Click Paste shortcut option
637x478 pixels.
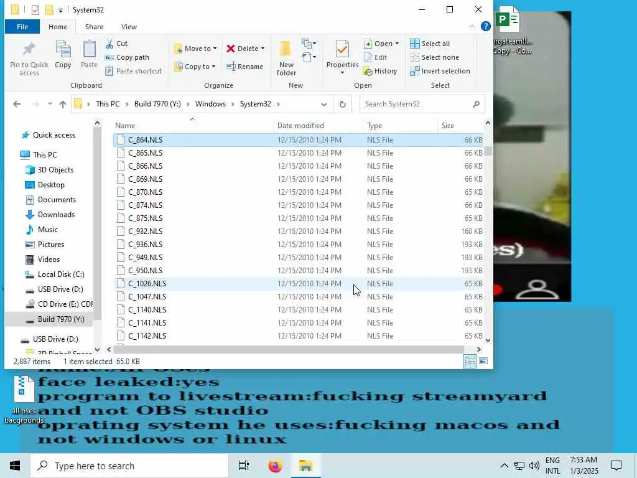click(134, 71)
